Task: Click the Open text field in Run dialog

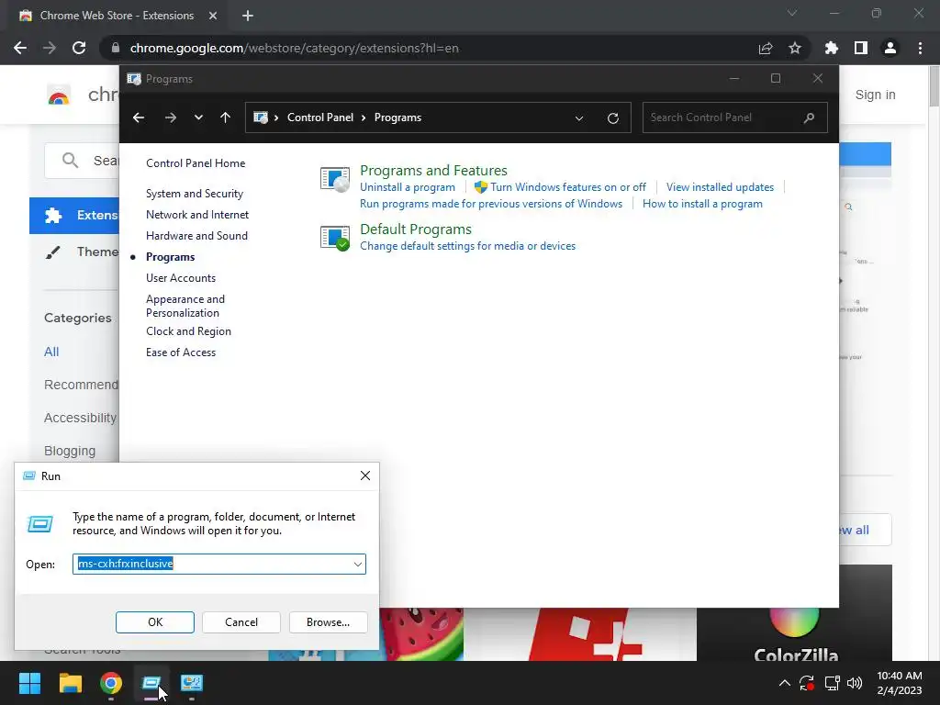Action: [212, 564]
